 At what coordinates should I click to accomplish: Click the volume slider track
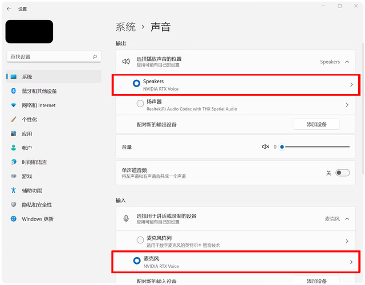317,147
